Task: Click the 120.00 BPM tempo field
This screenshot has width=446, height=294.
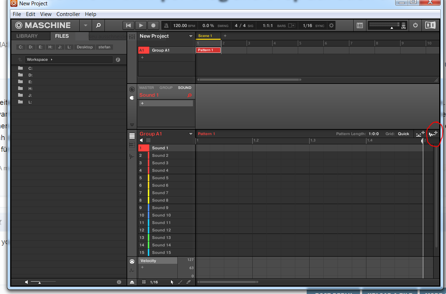Action: click(184, 26)
